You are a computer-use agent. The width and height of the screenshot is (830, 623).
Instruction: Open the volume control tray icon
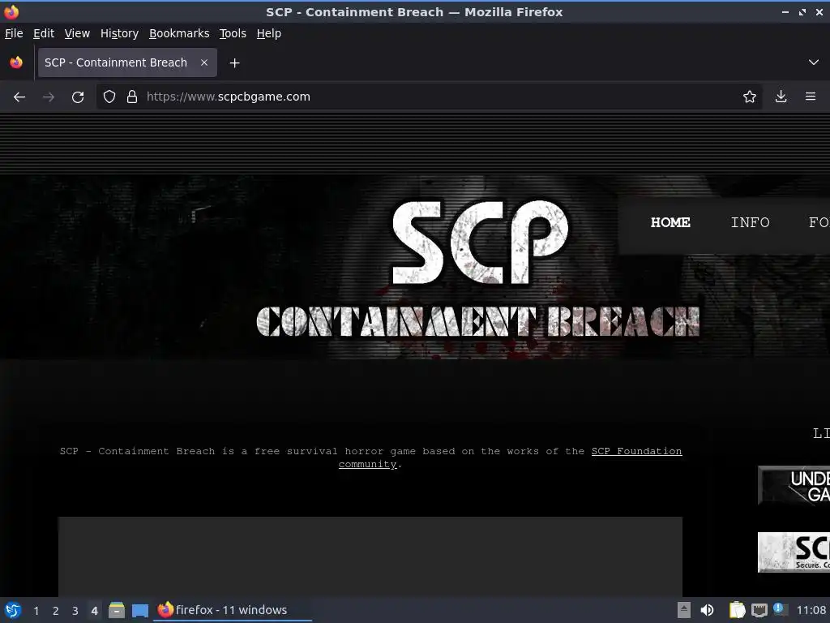point(707,610)
